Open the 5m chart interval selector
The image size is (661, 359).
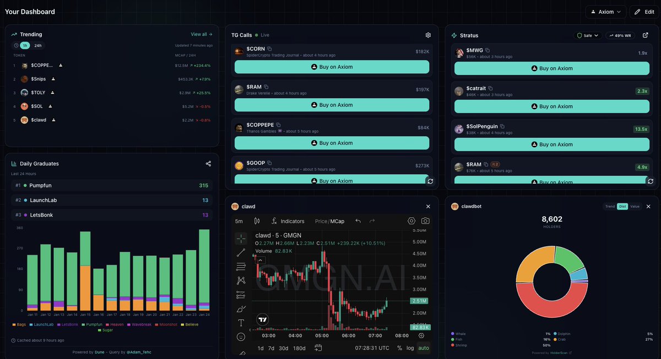(x=239, y=221)
